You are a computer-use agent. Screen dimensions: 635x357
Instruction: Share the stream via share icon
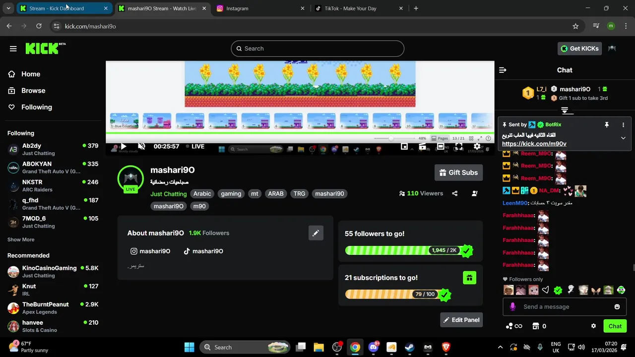[x=455, y=193]
